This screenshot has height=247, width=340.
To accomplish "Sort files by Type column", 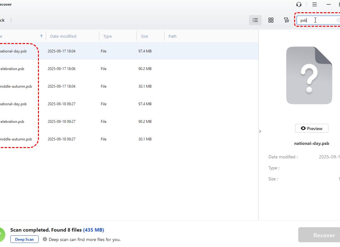I will 107,36.
